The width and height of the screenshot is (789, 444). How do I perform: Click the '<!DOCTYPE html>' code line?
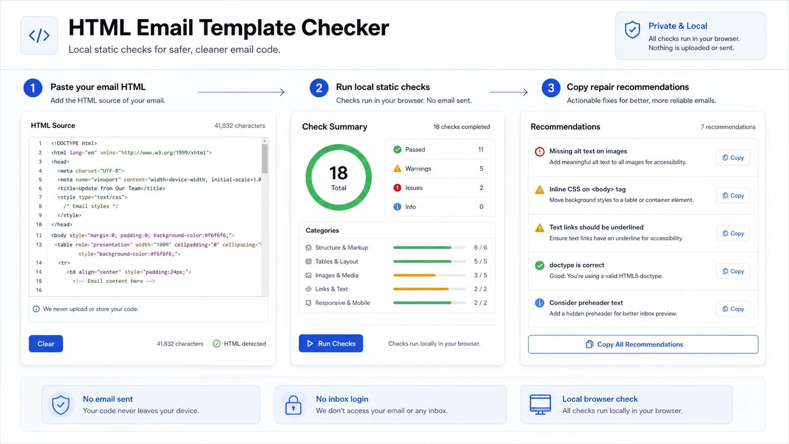pyautogui.click(x=74, y=143)
